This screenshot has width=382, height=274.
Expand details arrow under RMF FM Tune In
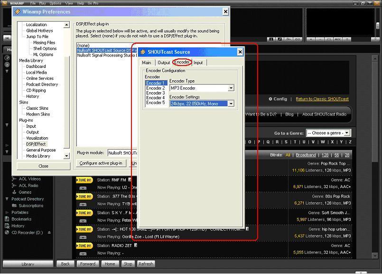click(83, 188)
